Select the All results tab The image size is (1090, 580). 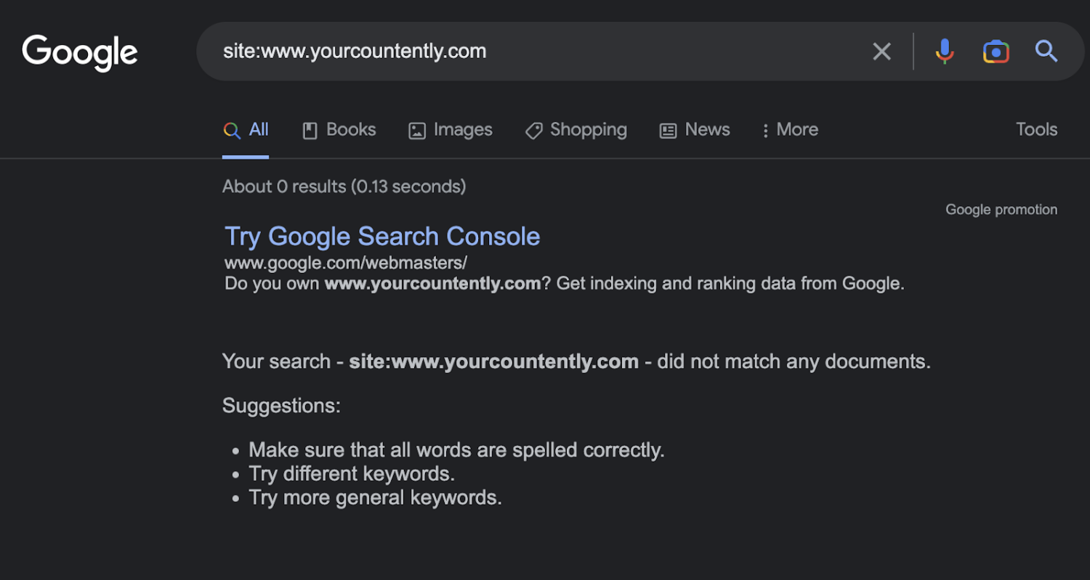click(x=246, y=130)
